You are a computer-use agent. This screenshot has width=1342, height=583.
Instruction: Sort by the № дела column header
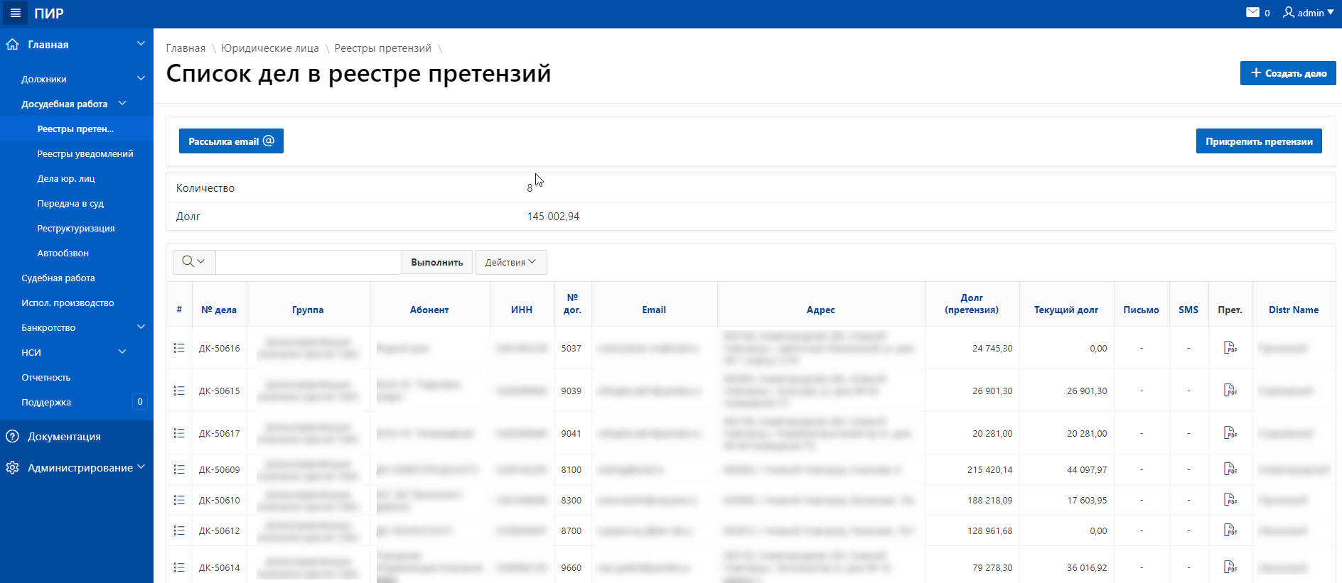click(219, 310)
